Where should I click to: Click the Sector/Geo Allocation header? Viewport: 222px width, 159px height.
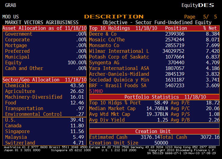tap(44, 80)
